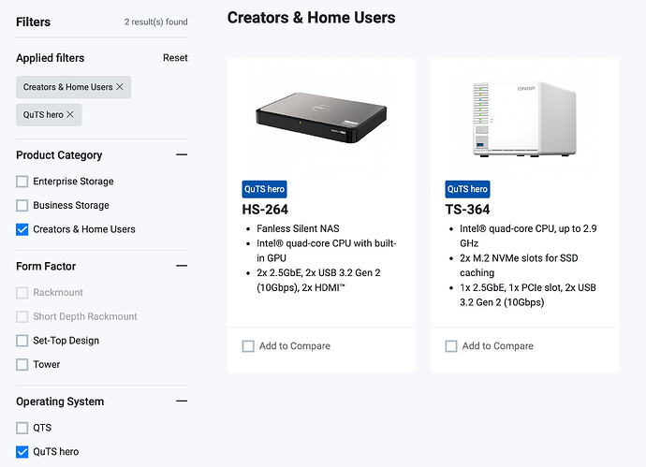Collapse the Product Category section
This screenshot has width=646, height=467.
[x=182, y=154]
